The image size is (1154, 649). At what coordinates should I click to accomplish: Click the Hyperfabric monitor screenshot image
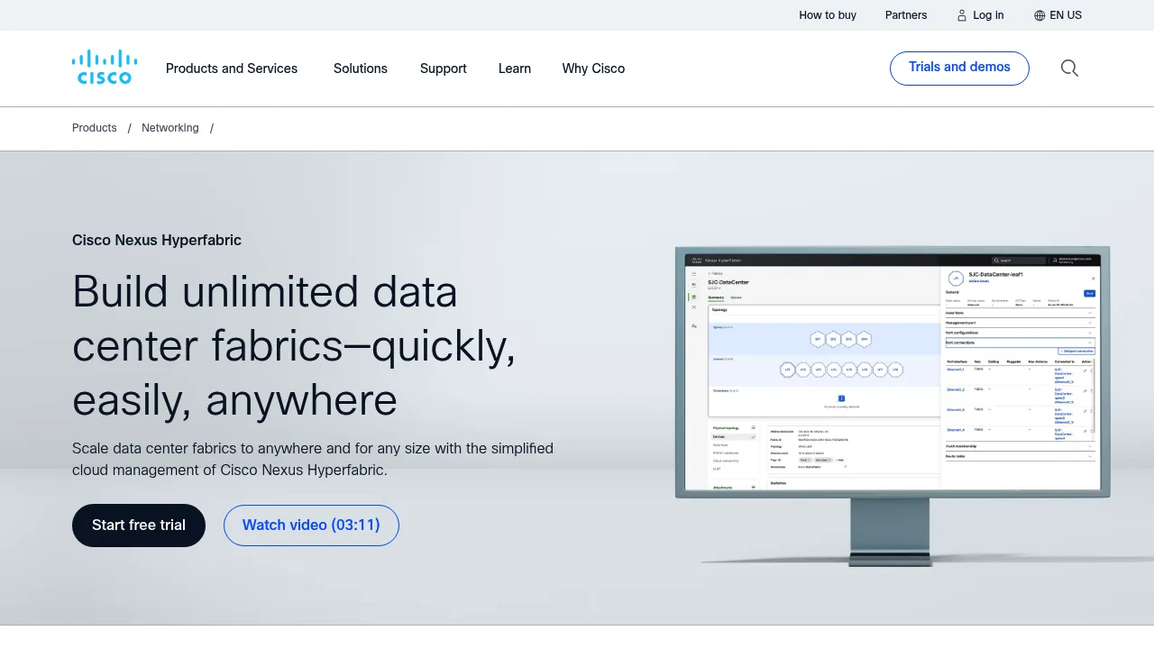click(893, 406)
